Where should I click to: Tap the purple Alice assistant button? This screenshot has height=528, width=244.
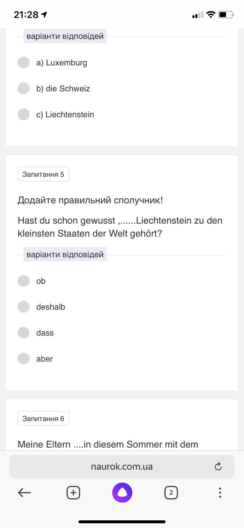(x=122, y=492)
